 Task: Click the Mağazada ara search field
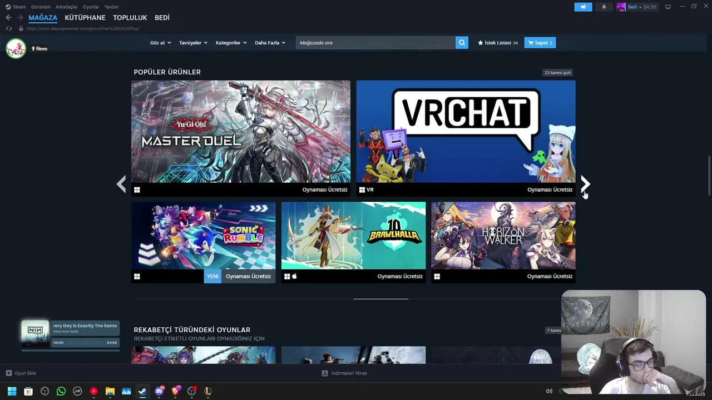coord(376,43)
